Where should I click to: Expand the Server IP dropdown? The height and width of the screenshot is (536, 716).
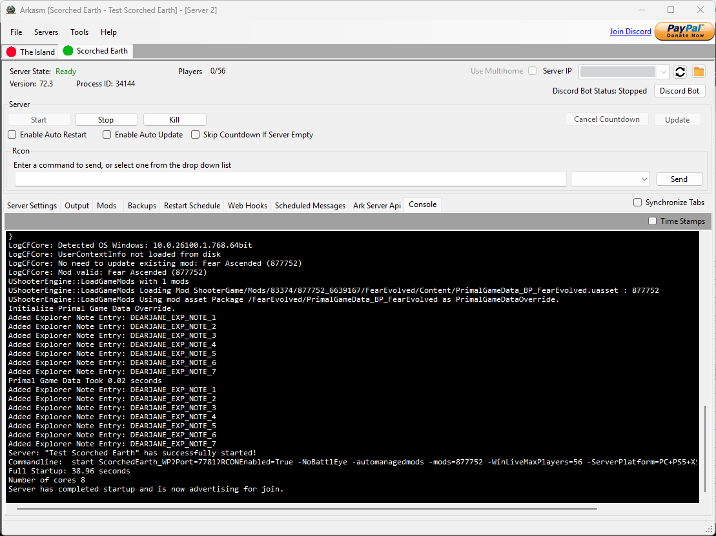click(x=664, y=72)
